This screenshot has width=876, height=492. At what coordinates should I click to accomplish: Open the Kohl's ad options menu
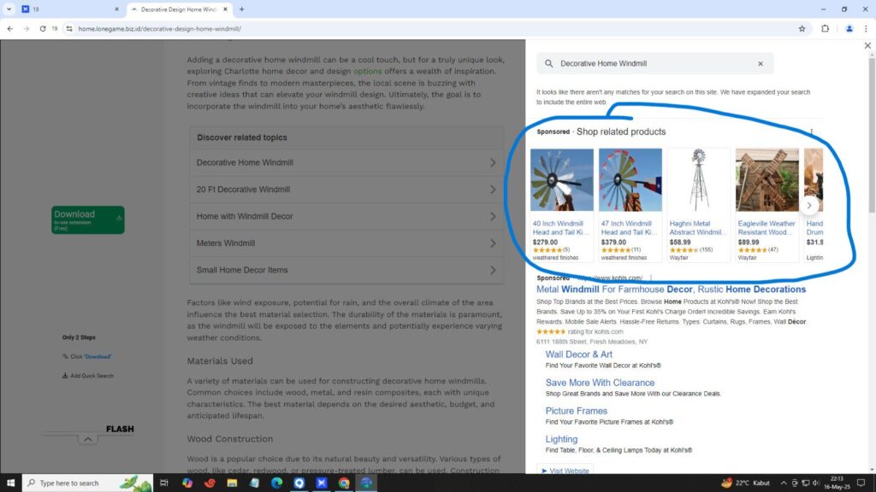click(651, 278)
